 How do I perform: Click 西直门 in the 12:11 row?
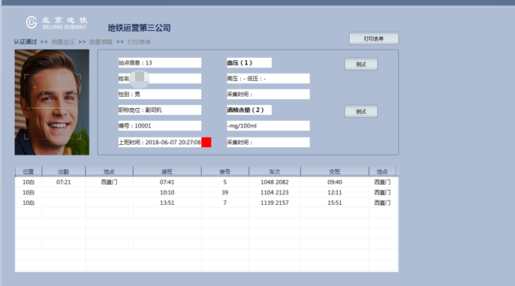[x=382, y=192]
